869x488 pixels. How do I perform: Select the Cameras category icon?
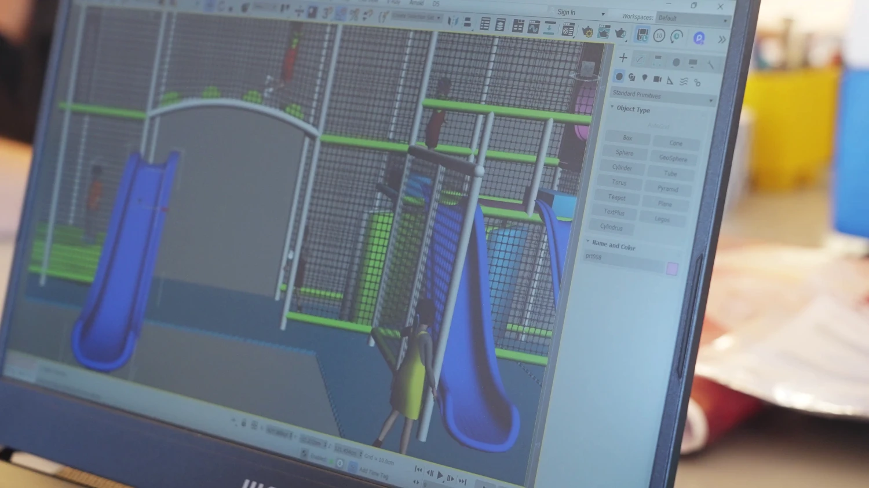click(658, 79)
